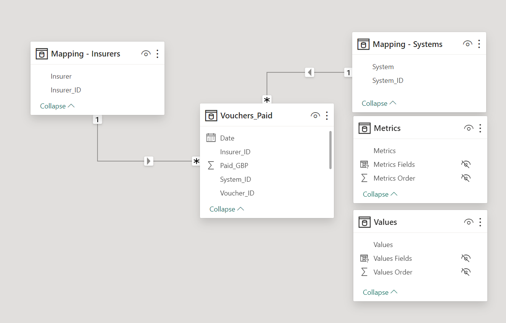Collapse the Values table card

tap(380, 292)
